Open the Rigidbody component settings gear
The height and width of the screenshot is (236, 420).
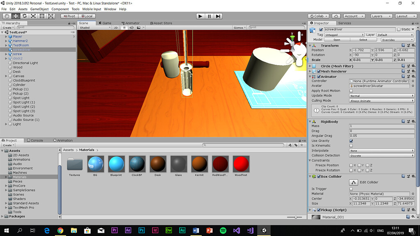413,121
